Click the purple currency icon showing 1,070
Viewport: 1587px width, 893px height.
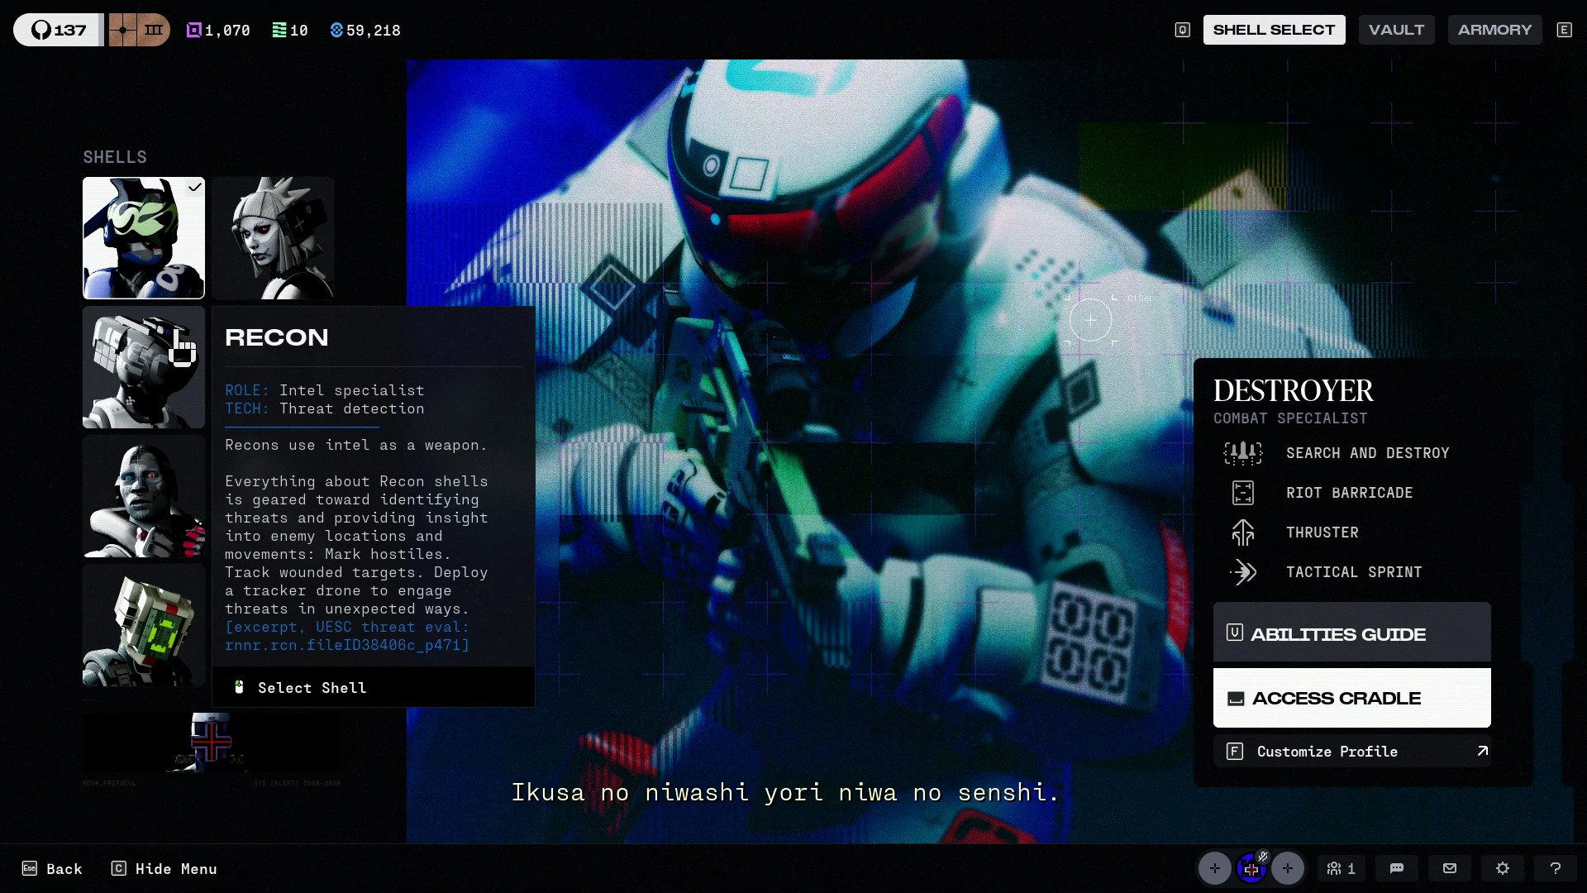click(x=194, y=31)
